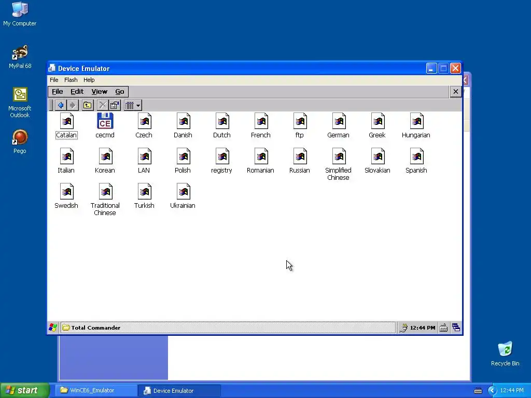Minimize the Device Emulator window

pyautogui.click(x=431, y=68)
